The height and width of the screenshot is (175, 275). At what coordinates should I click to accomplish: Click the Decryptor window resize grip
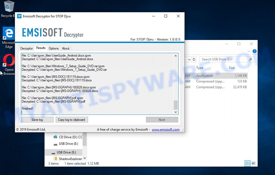(183, 130)
